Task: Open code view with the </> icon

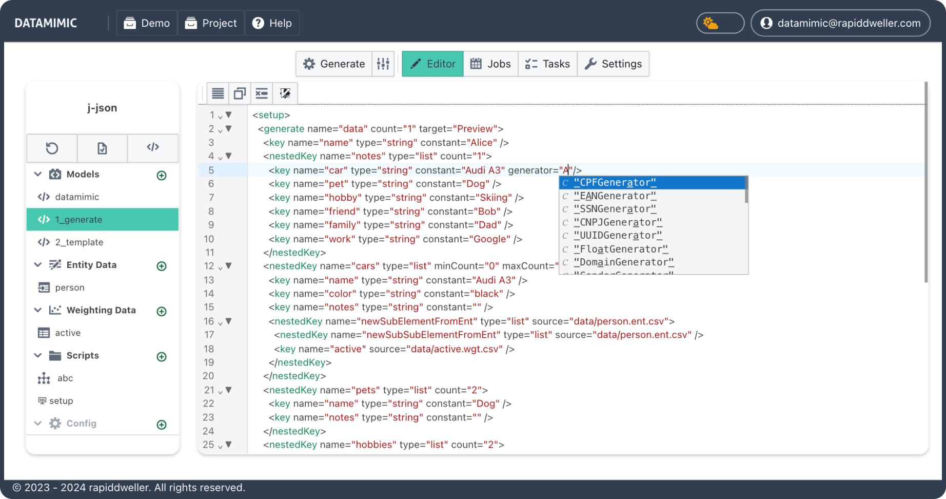Action: tap(152, 148)
